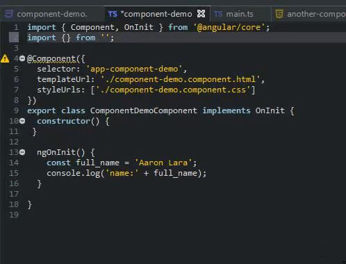Click OnInit in the line 1 import

point(138,27)
